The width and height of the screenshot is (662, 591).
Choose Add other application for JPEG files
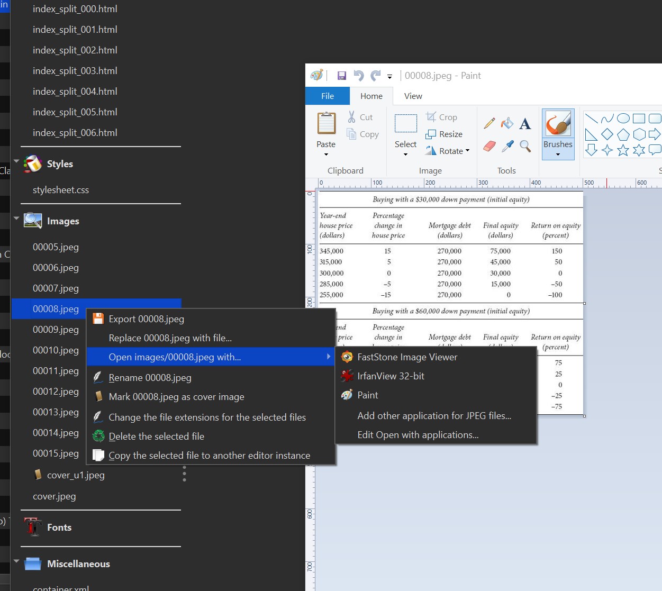pos(436,416)
